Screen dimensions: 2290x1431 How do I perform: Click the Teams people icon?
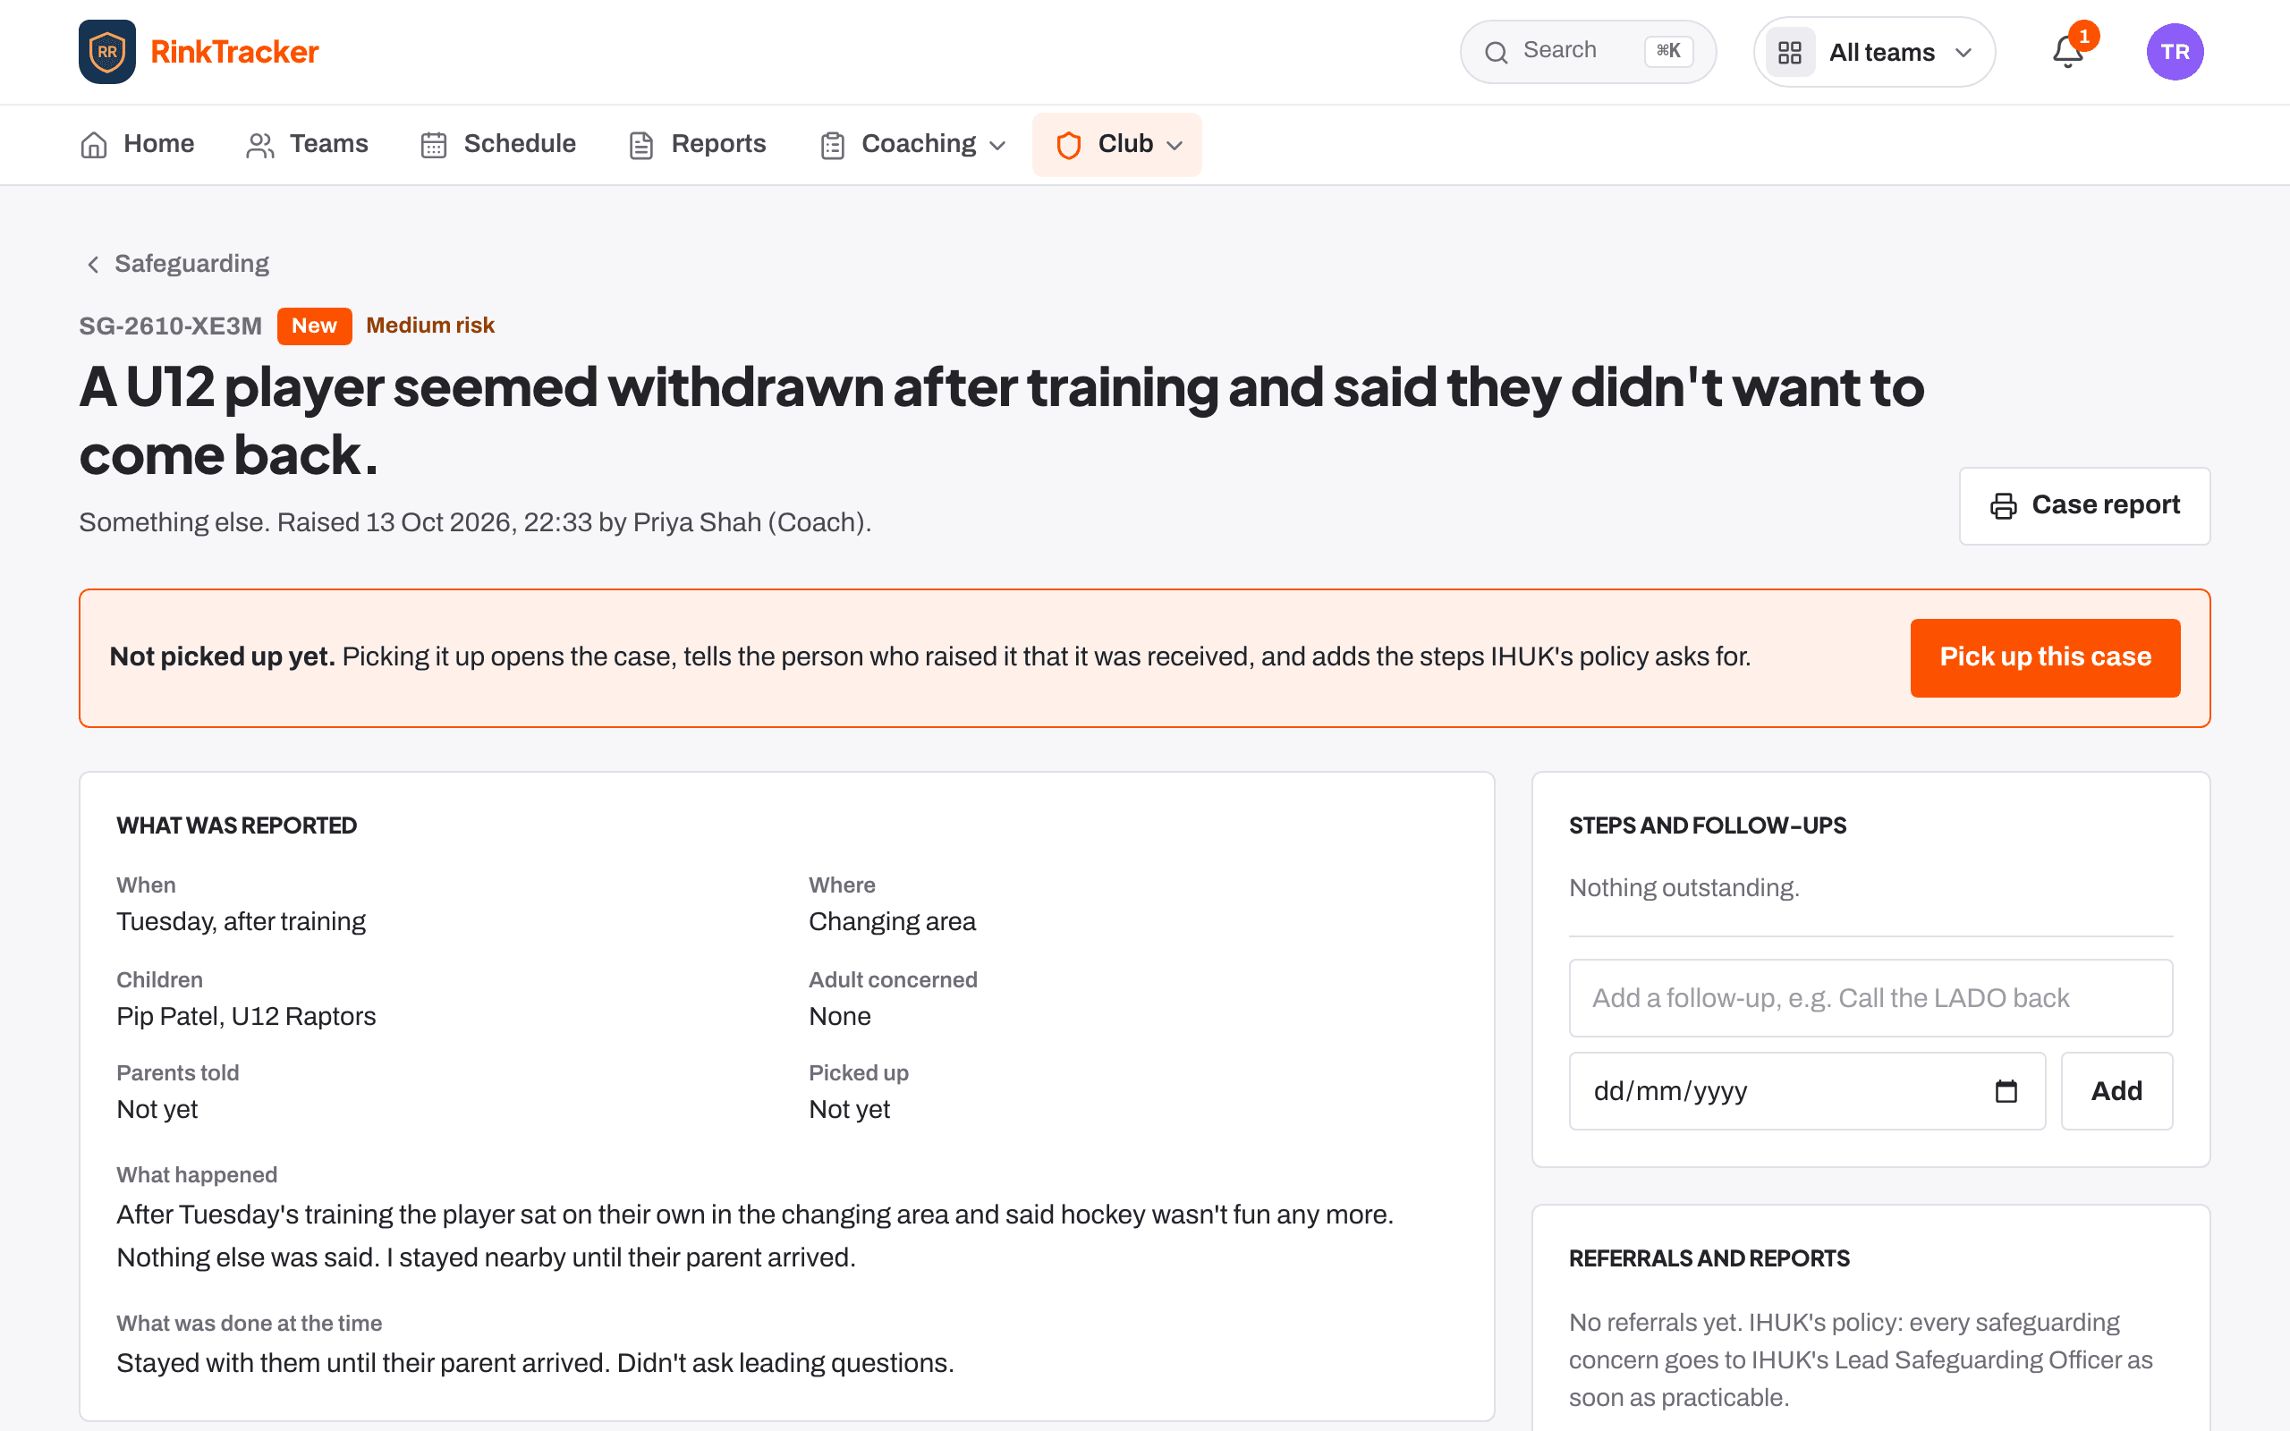(x=259, y=145)
